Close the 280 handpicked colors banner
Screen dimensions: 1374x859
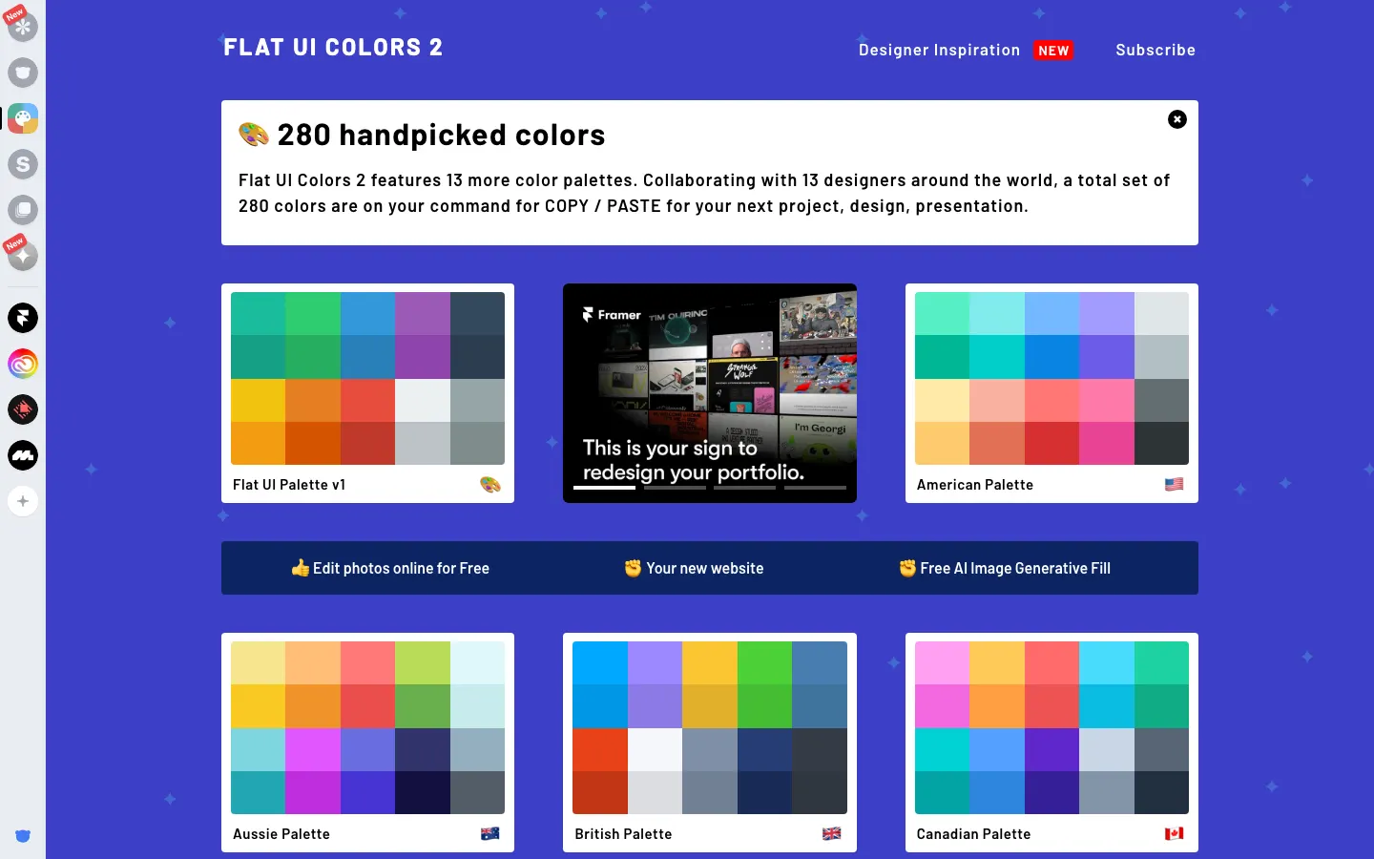[x=1177, y=119]
